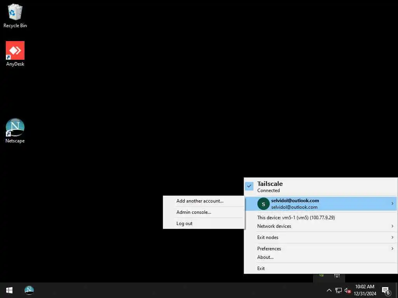Collapse the hidden tray icons chevron
398x298 pixels.
click(x=329, y=290)
